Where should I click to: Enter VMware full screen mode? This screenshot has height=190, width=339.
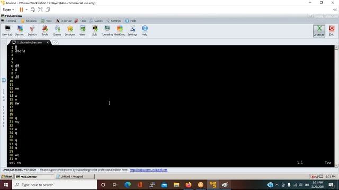point(40,9)
